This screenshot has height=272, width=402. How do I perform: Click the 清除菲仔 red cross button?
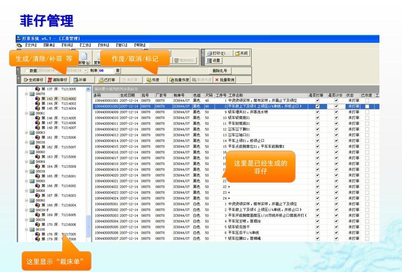[x=57, y=80]
